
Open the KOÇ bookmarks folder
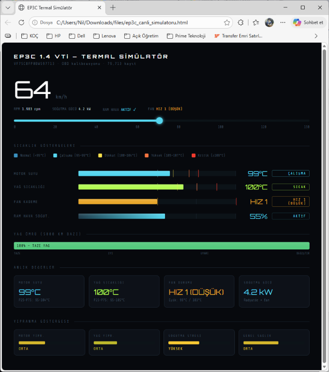coord(29,36)
